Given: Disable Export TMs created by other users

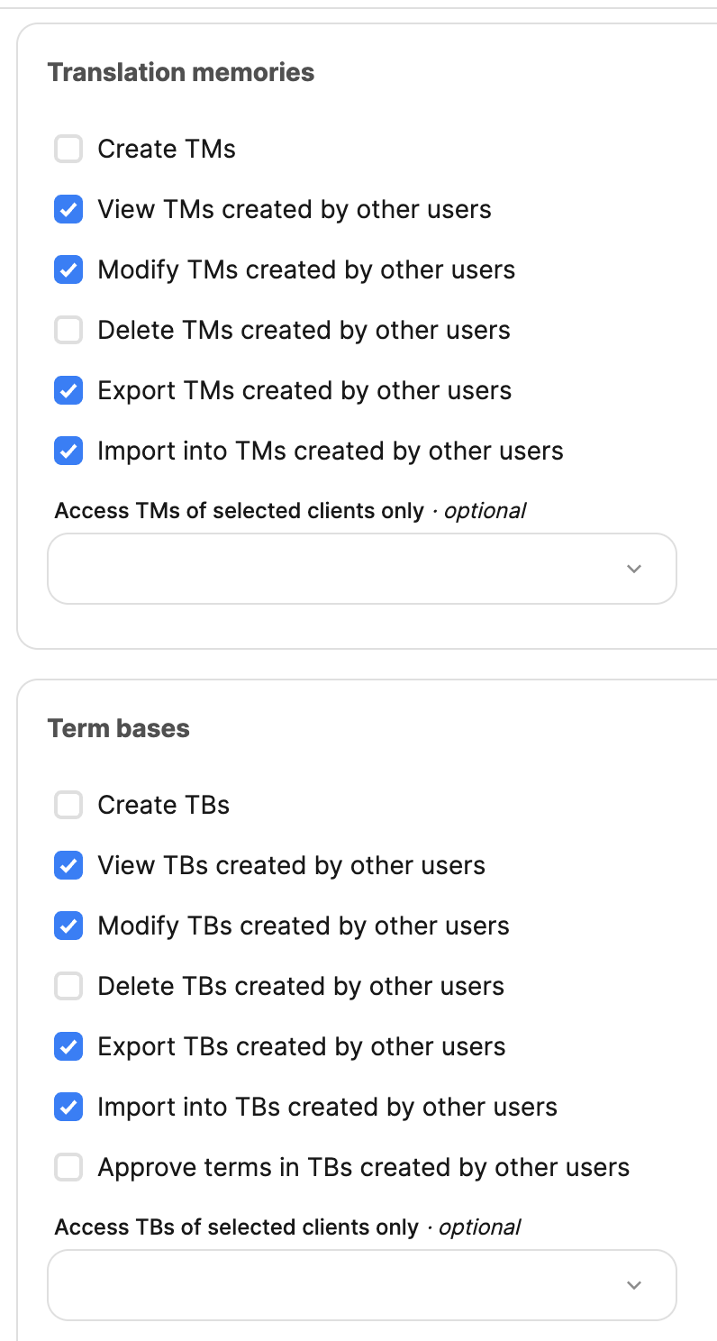Looking at the screenshot, I should click(68, 390).
